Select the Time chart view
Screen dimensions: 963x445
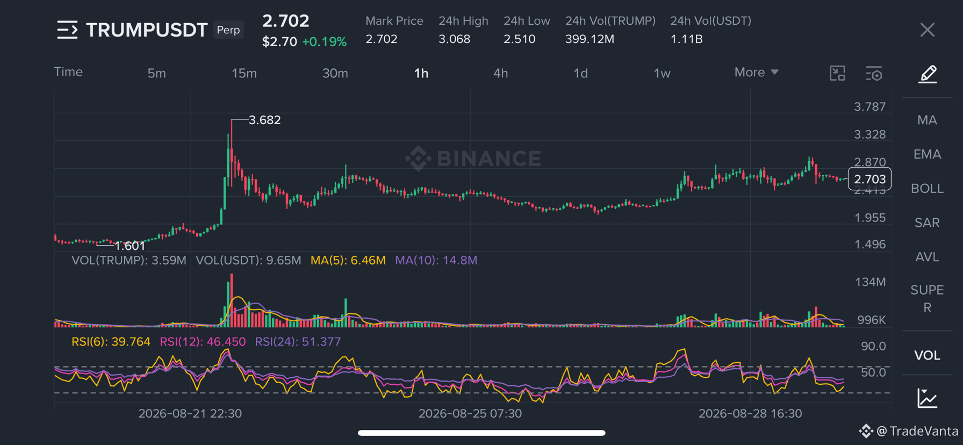(x=68, y=72)
